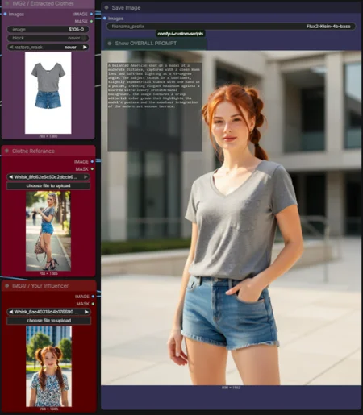Viewport: 363px width, 415px height.
Task: Select the IMGV / Your Influencer title
Action: click(40, 286)
